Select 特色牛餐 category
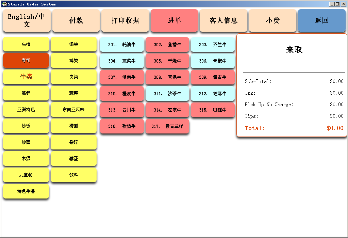The width and height of the screenshot is (348, 238). (26, 191)
